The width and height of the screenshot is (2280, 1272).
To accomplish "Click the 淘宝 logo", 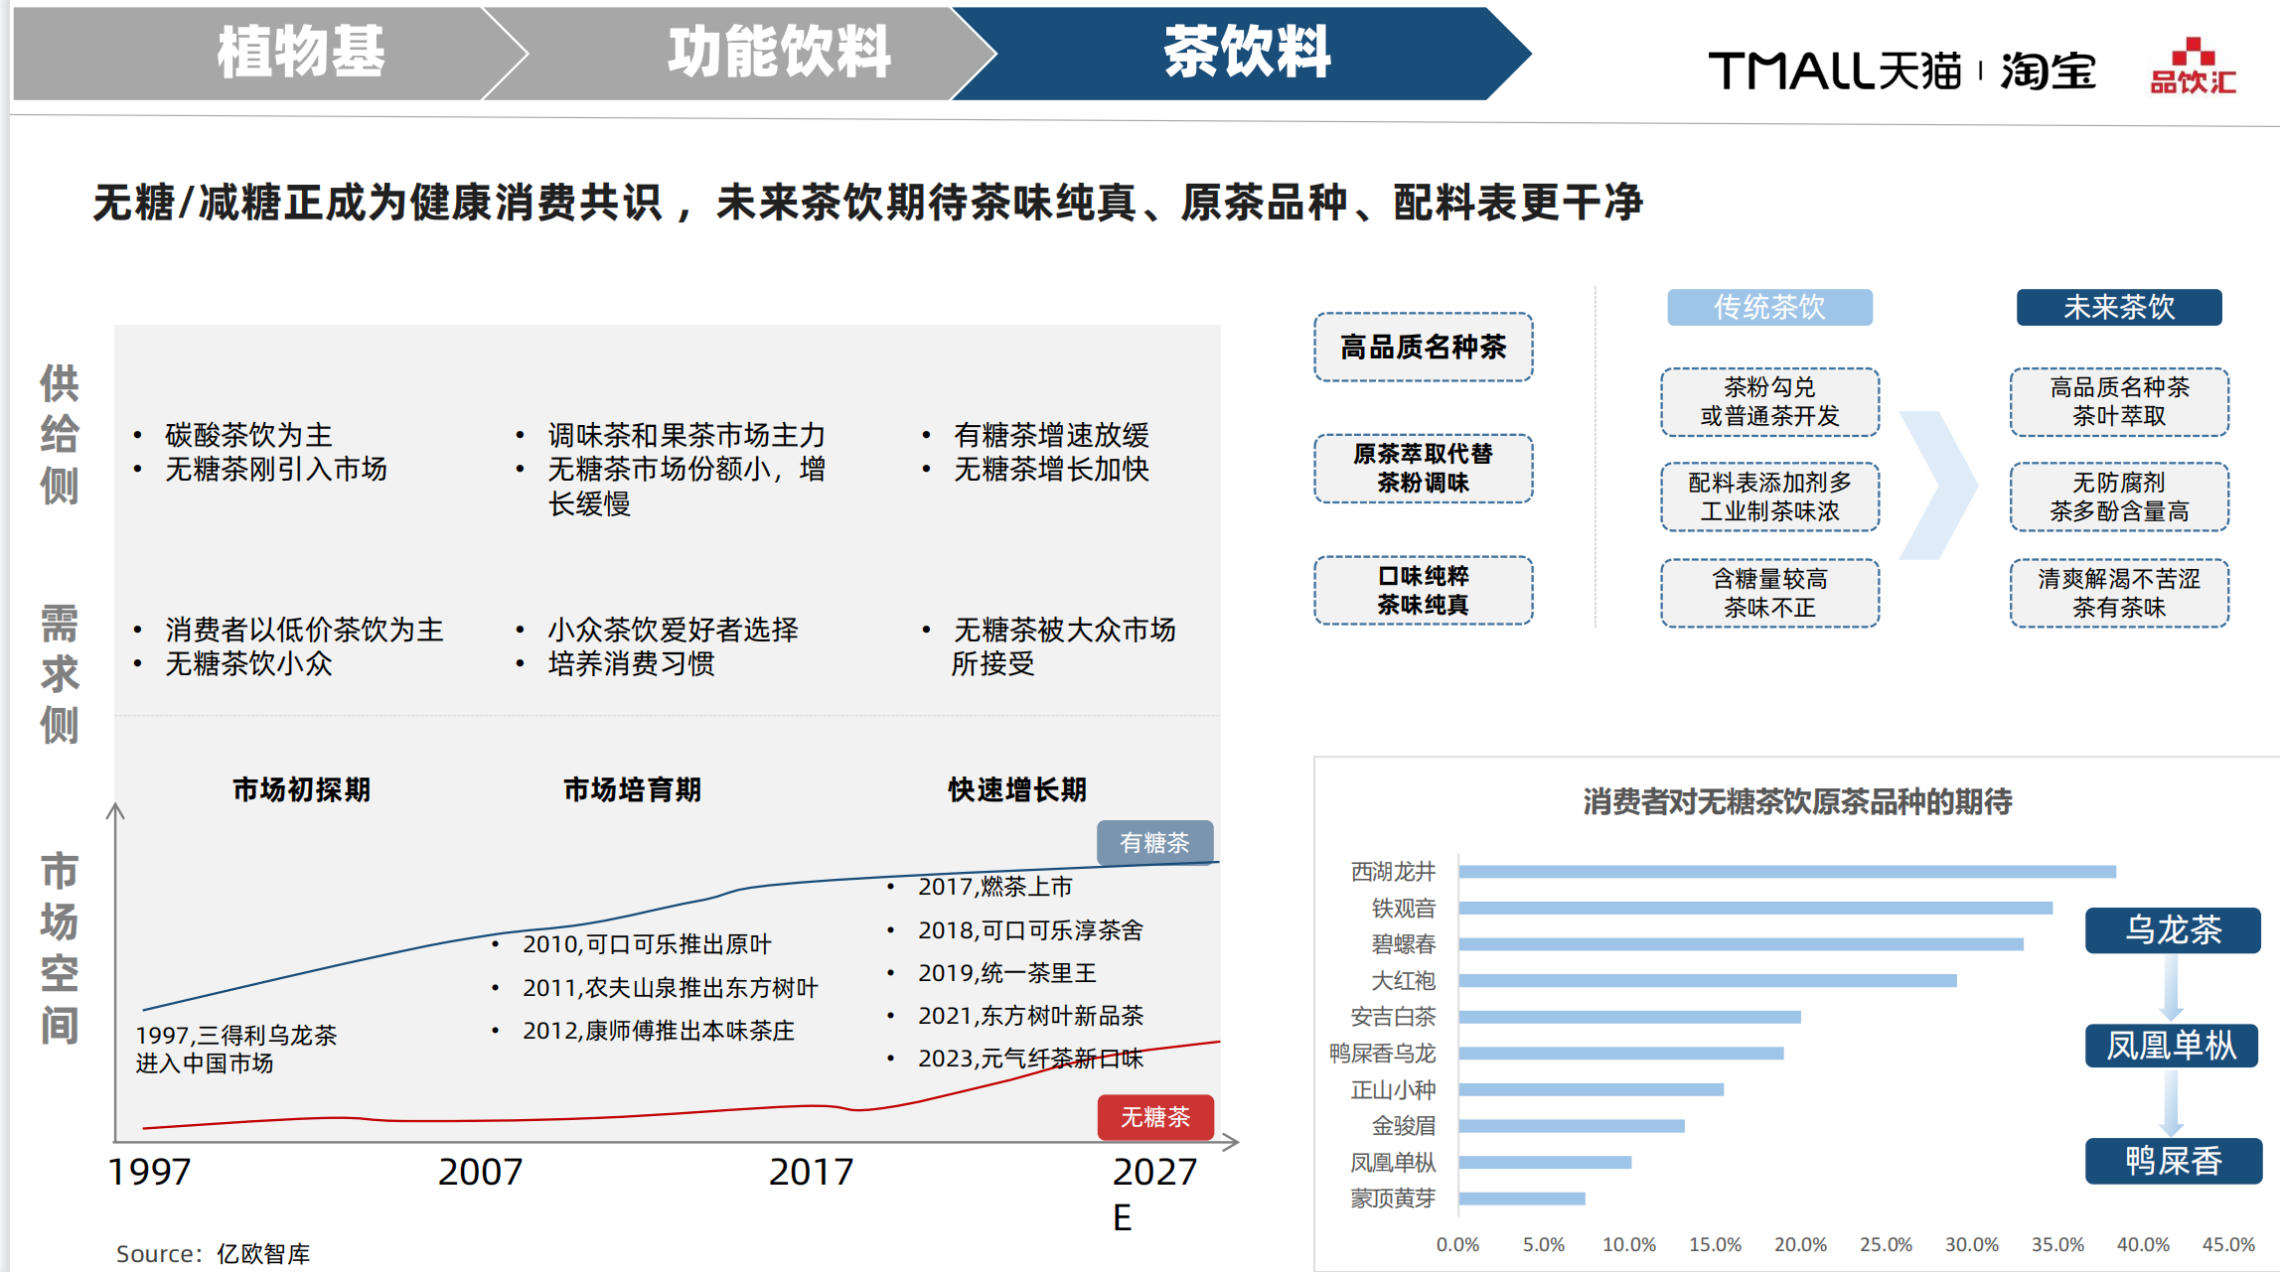I will point(2048,71).
